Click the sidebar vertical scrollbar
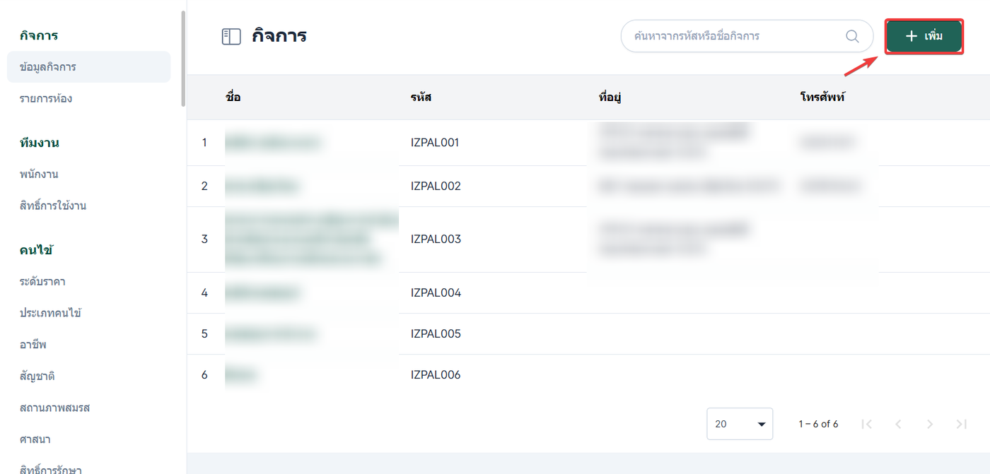 click(x=183, y=58)
